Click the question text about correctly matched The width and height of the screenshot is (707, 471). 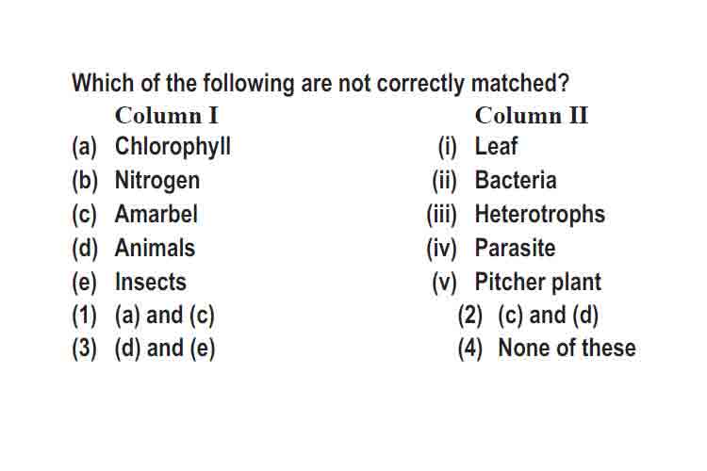[x=321, y=84]
